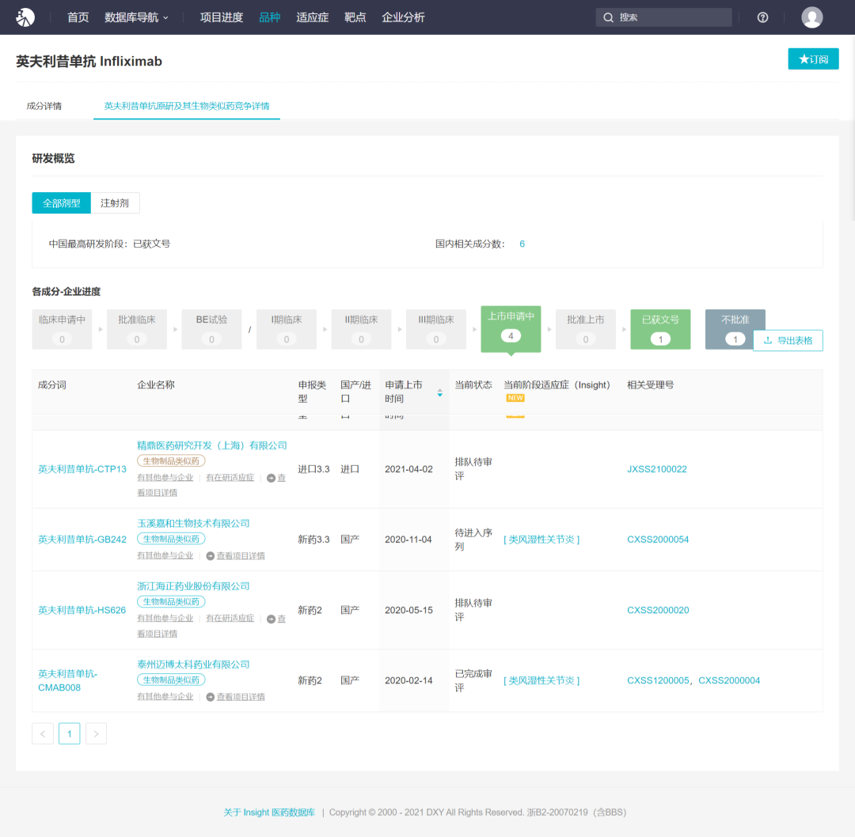Select 批准临床 stage box
Image resolution: width=855 pixels, height=837 pixels.
click(137, 329)
